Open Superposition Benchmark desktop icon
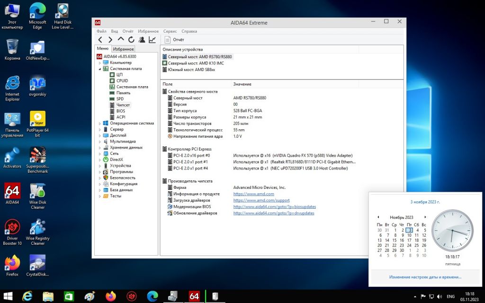The width and height of the screenshot is (485, 303). click(x=37, y=160)
